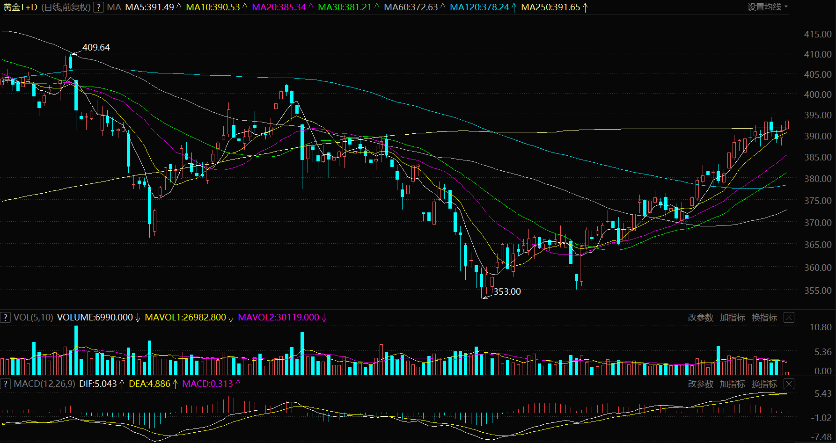Click 加指标 in the VOL panel

[732, 318]
